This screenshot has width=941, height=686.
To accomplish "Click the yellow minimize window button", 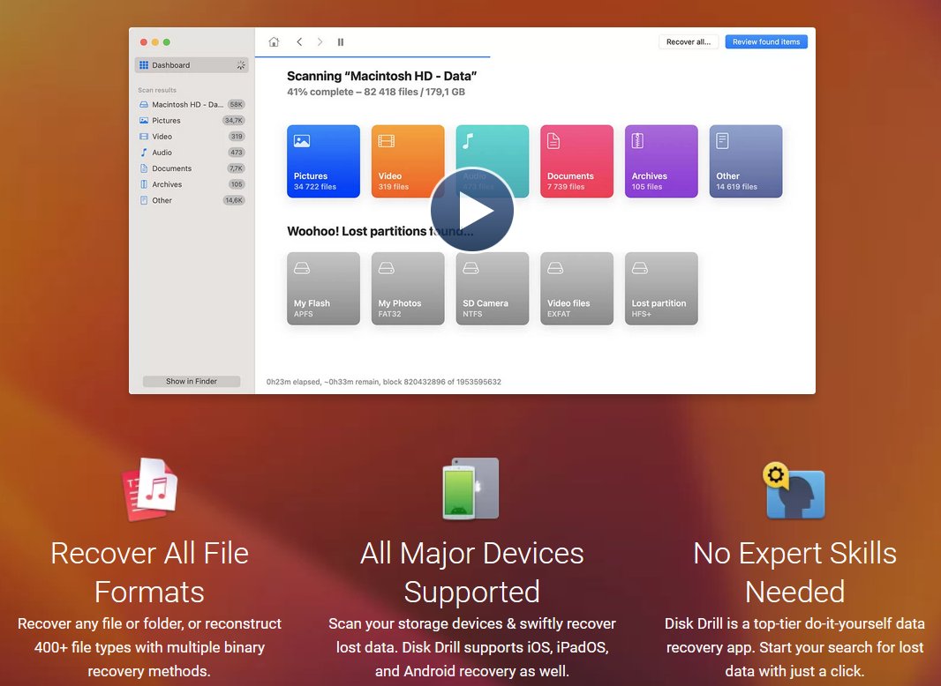I will 154,42.
